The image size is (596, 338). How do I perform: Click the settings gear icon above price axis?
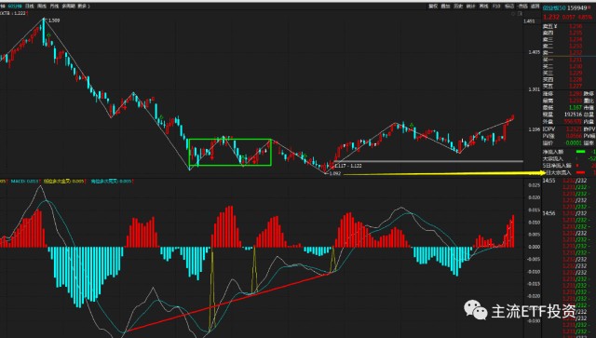click(513, 14)
